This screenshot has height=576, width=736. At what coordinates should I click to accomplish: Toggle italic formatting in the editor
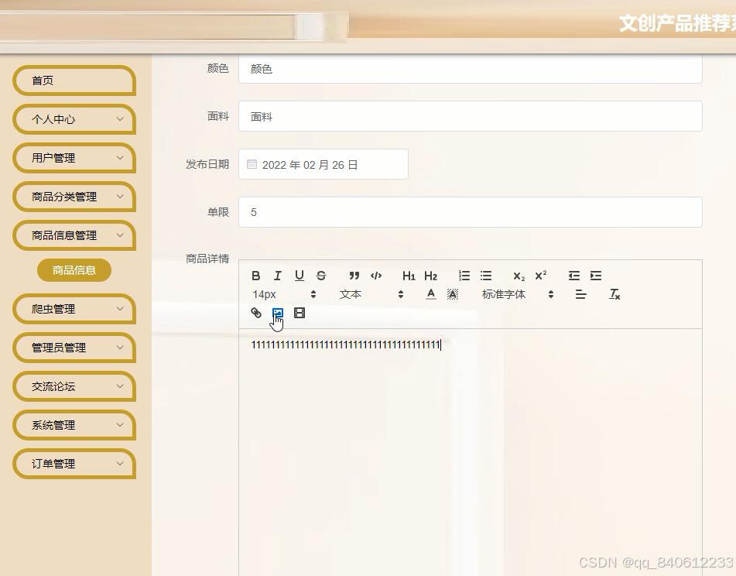[x=277, y=276]
